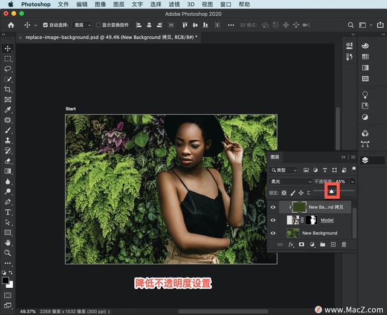Toggle lock image pixels brush icon

293,193
